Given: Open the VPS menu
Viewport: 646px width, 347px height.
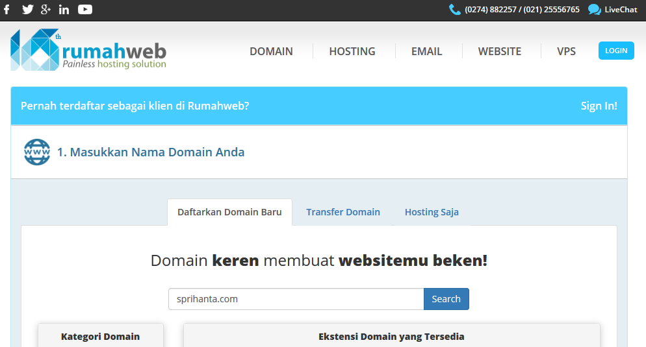Looking at the screenshot, I should [x=567, y=51].
